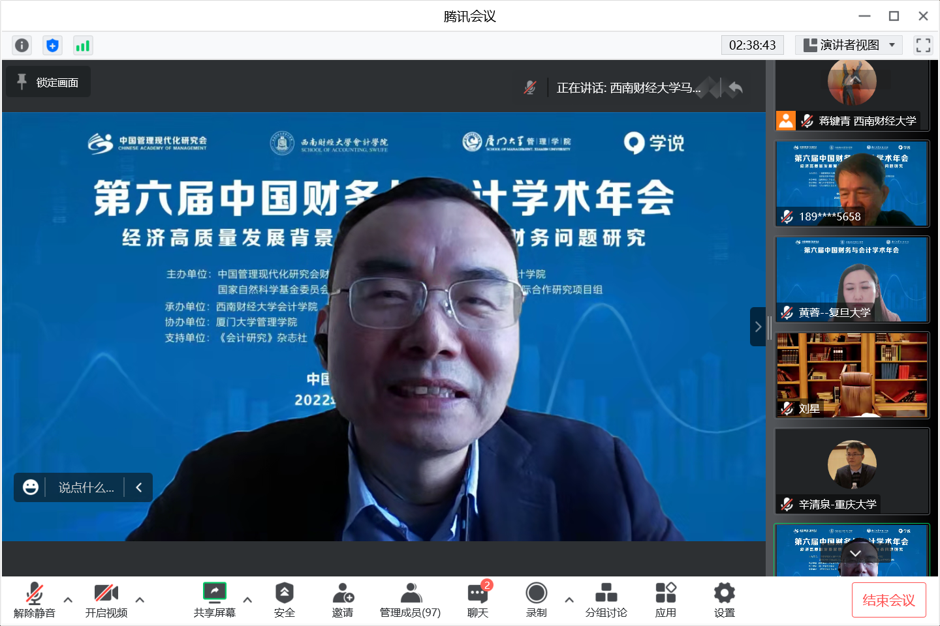Open the meeting info icon

click(22, 45)
